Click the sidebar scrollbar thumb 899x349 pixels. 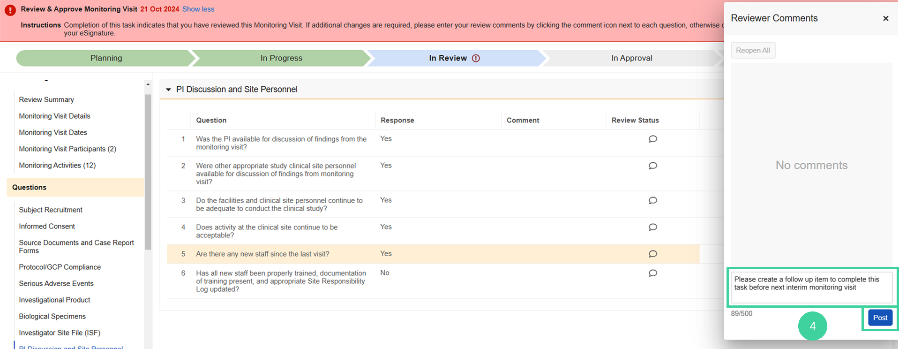click(x=148, y=172)
